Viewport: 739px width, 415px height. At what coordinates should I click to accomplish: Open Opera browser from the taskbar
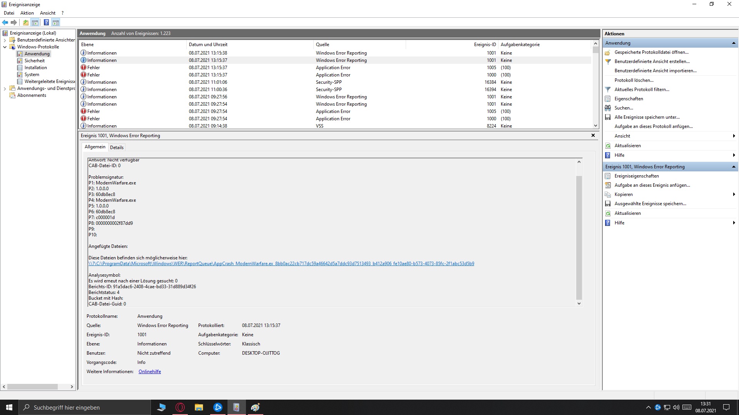180,407
